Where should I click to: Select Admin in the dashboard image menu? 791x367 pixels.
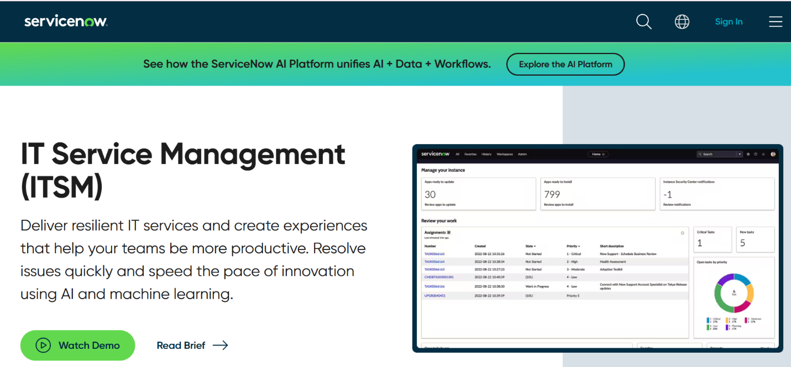522,155
